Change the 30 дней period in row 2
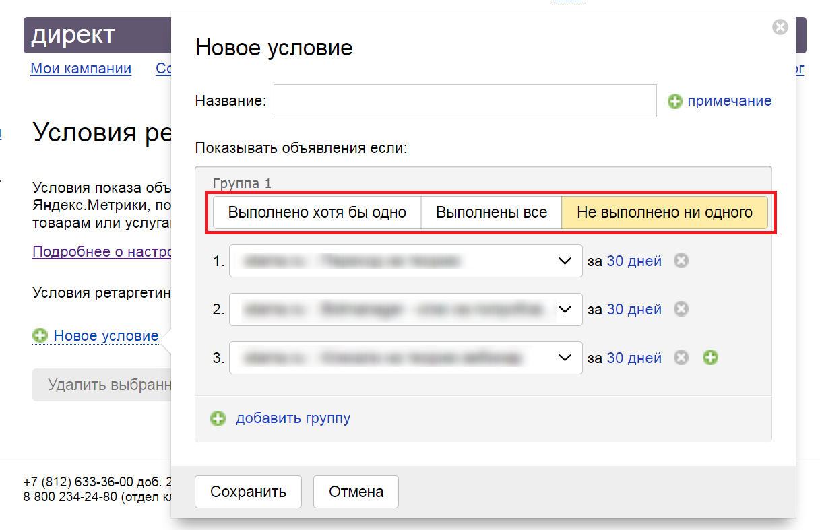The width and height of the screenshot is (820, 530). click(634, 309)
